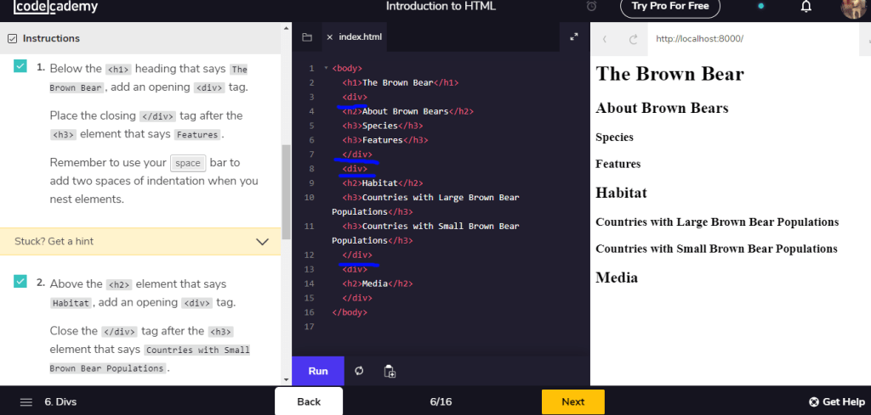This screenshot has height=415, width=871.
Task: Click the alarm clock icon in header
Action: pyautogui.click(x=592, y=7)
